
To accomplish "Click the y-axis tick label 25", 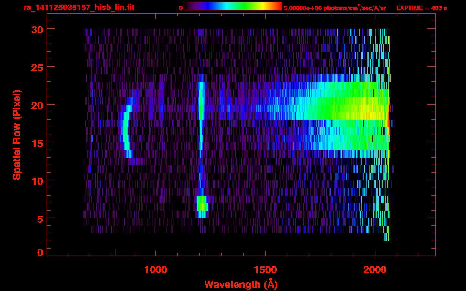I will tap(37, 67).
